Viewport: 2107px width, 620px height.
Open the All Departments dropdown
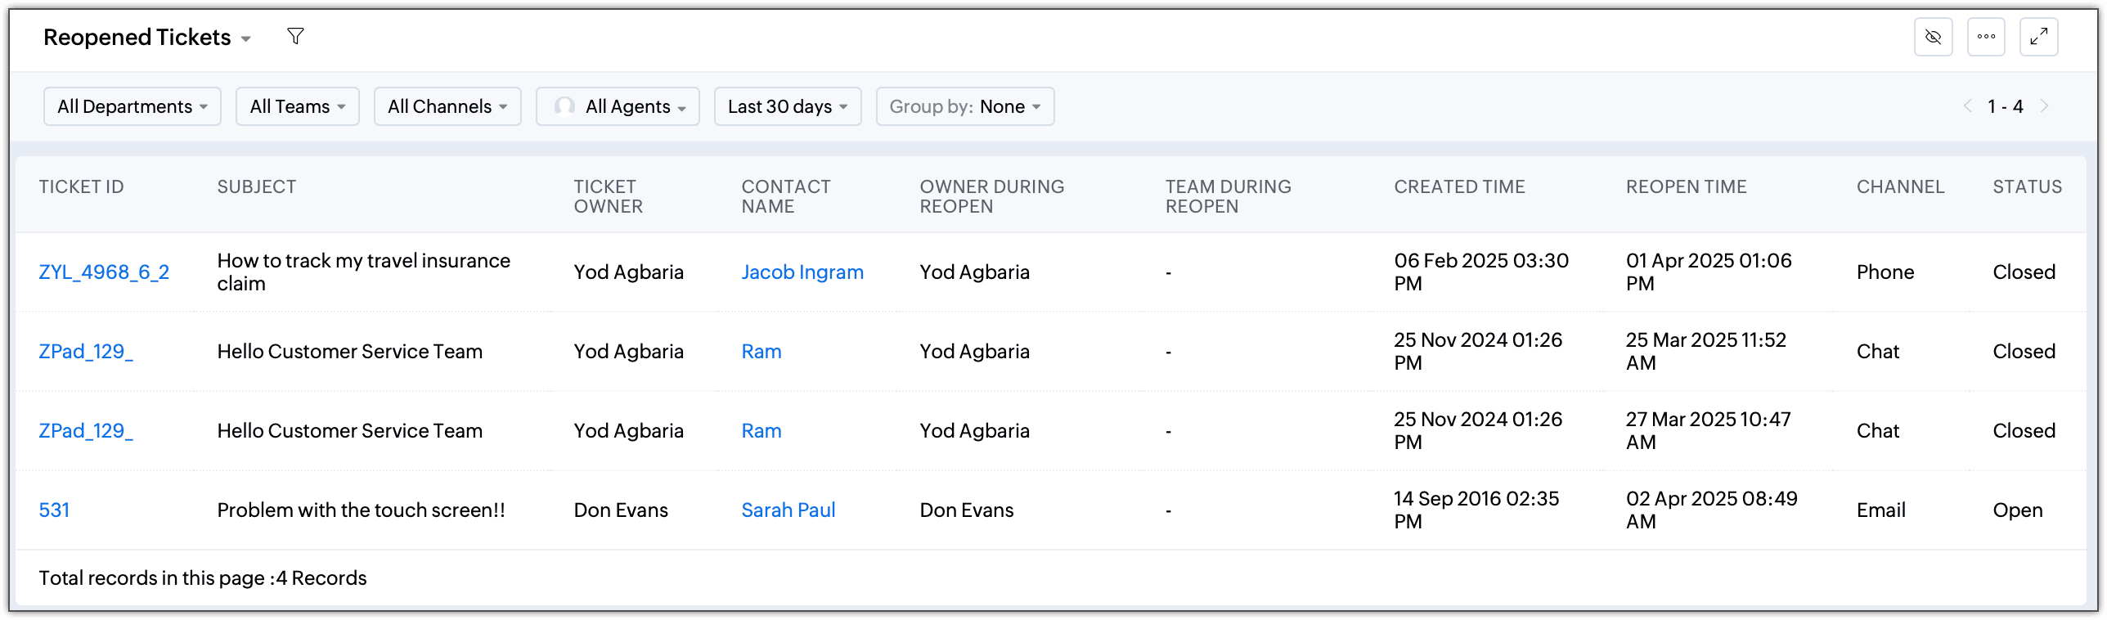tap(133, 106)
